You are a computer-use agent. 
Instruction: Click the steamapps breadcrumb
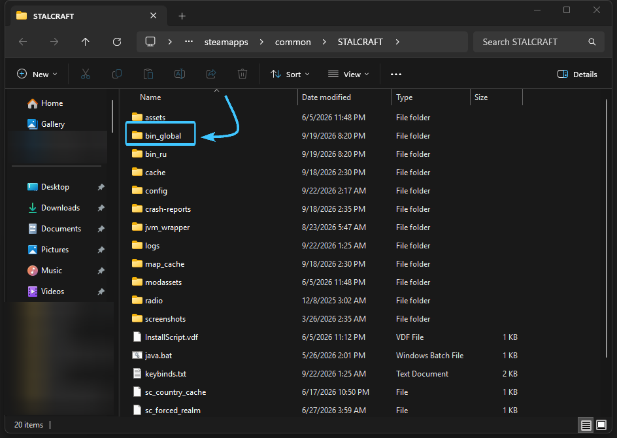pos(226,42)
